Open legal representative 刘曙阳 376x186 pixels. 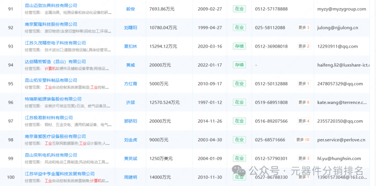tap(131, 28)
